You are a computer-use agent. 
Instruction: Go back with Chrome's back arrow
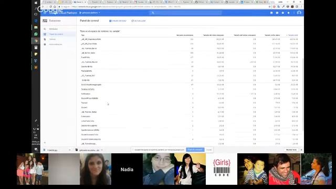pos(43,7)
